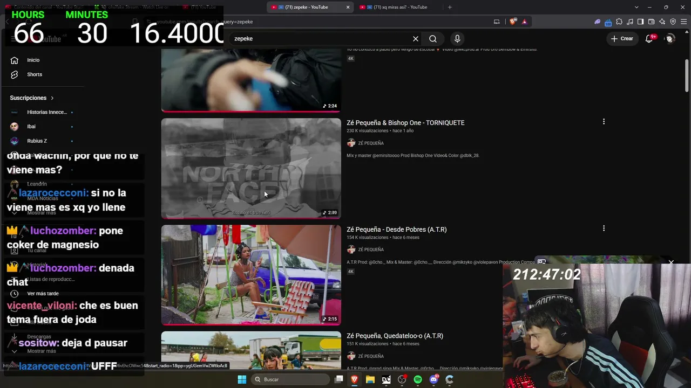Open the Brave VPN shield icon
The image size is (691, 388).
(x=673, y=22)
